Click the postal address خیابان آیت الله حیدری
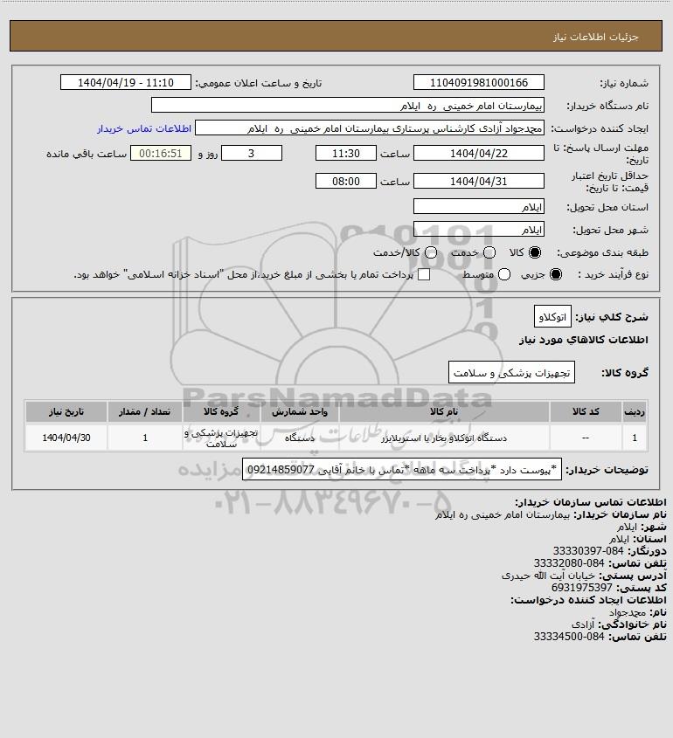 (x=548, y=576)
